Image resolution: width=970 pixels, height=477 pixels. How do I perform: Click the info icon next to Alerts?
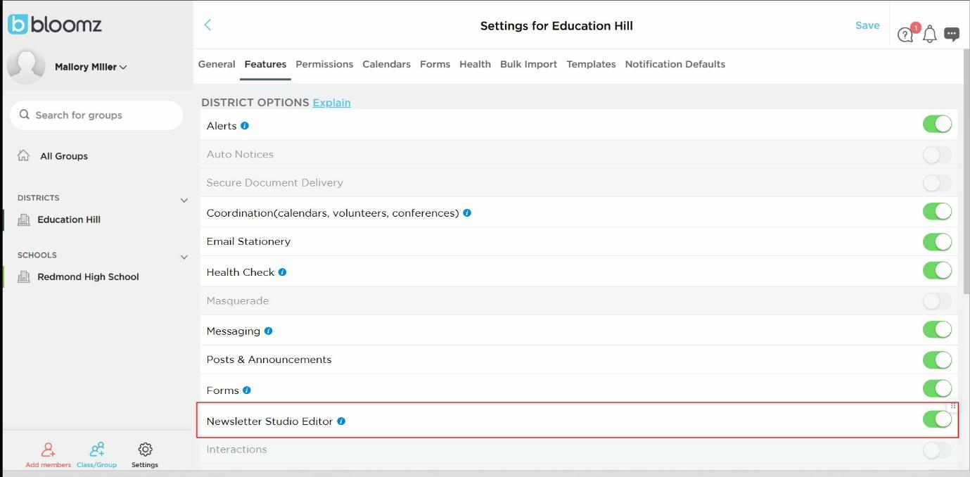pos(245,126)
